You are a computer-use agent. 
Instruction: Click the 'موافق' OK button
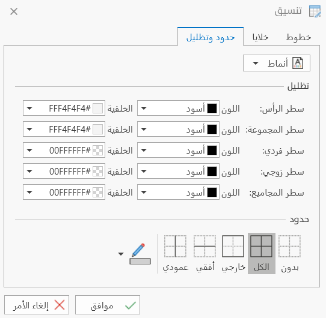click(108, 305)
